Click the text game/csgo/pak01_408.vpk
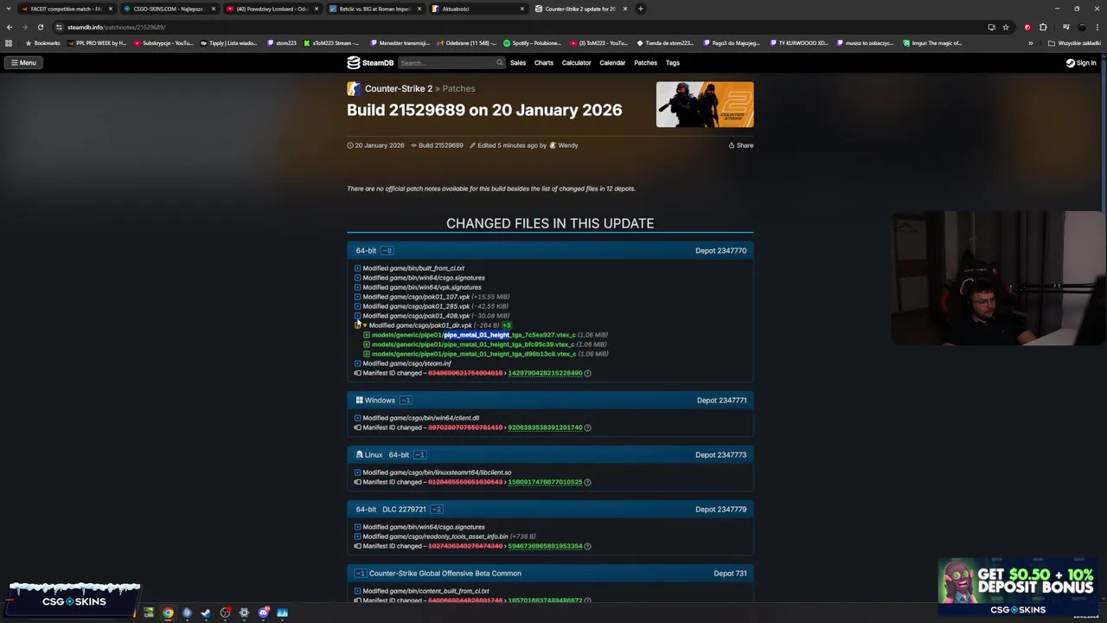This screenshot has width=1107, height=623. 430,316
